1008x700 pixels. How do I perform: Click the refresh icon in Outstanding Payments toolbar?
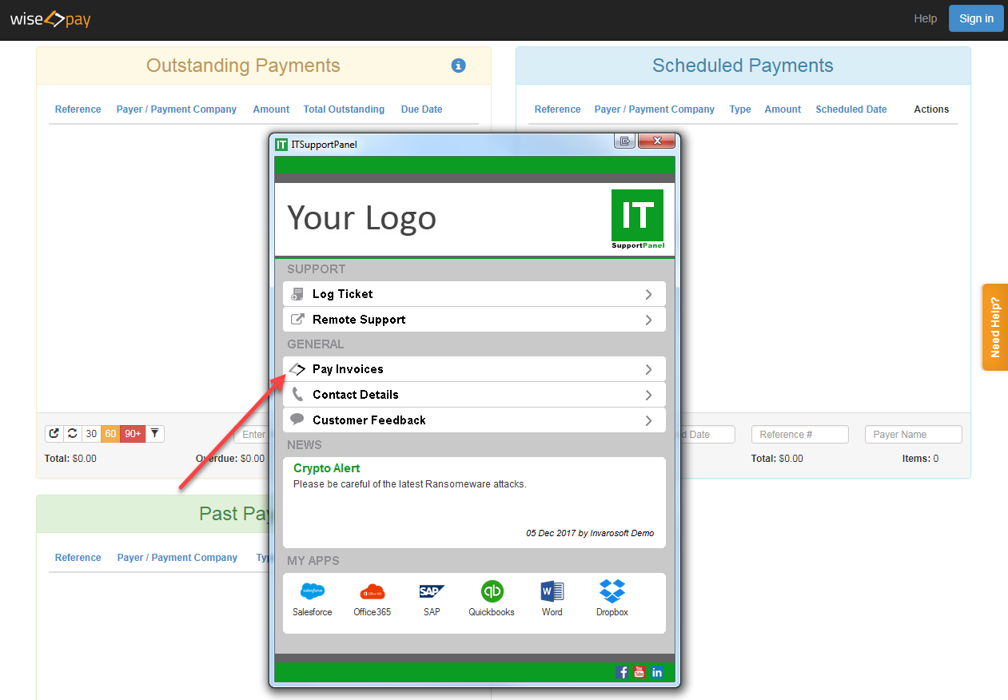click(x=72, y=434)
